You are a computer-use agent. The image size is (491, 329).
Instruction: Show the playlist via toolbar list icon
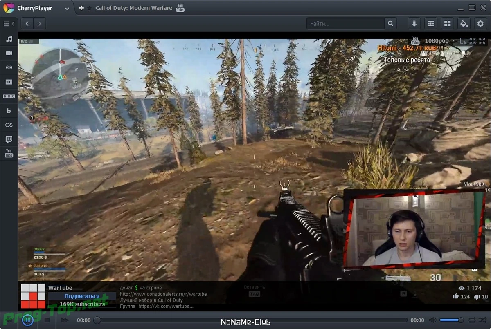430,24
